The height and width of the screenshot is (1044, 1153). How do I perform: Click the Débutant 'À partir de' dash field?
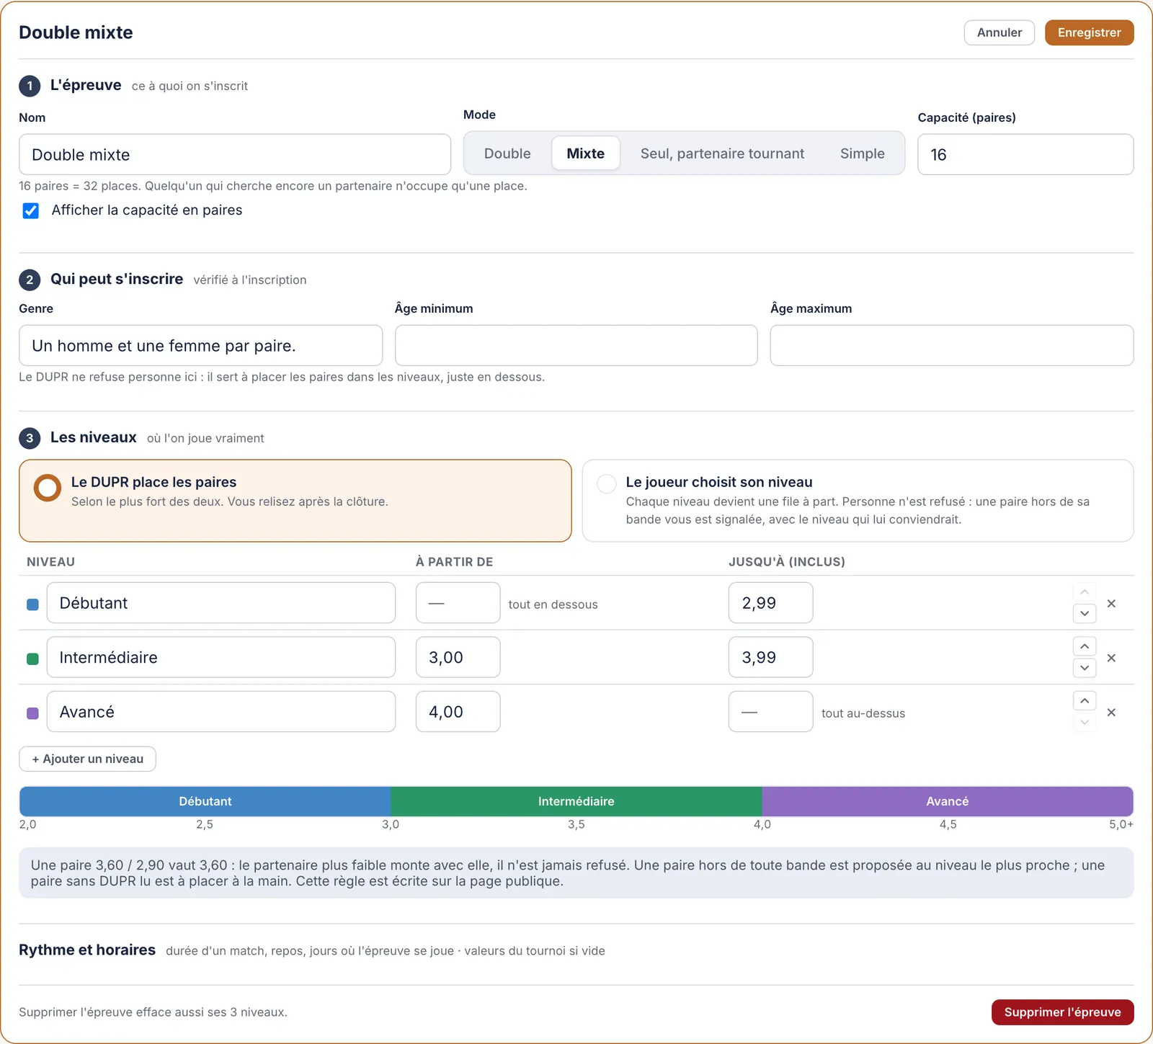coord(458,603)
